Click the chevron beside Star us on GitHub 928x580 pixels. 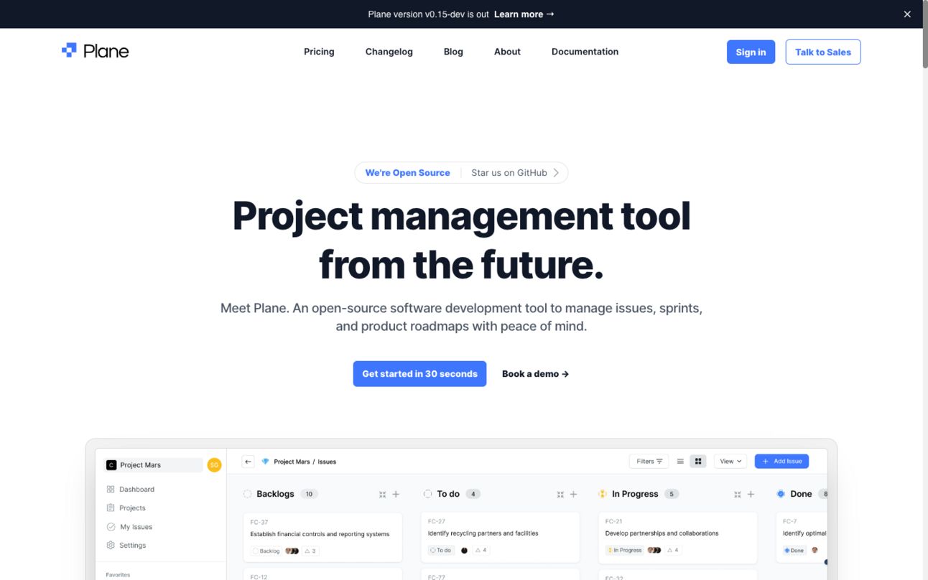(x=556, y=173)
